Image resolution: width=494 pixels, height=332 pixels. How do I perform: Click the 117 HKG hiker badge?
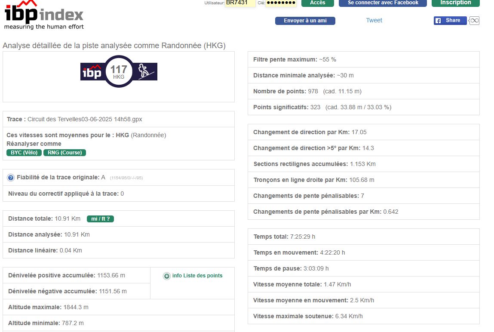click(x=119, y=71)
